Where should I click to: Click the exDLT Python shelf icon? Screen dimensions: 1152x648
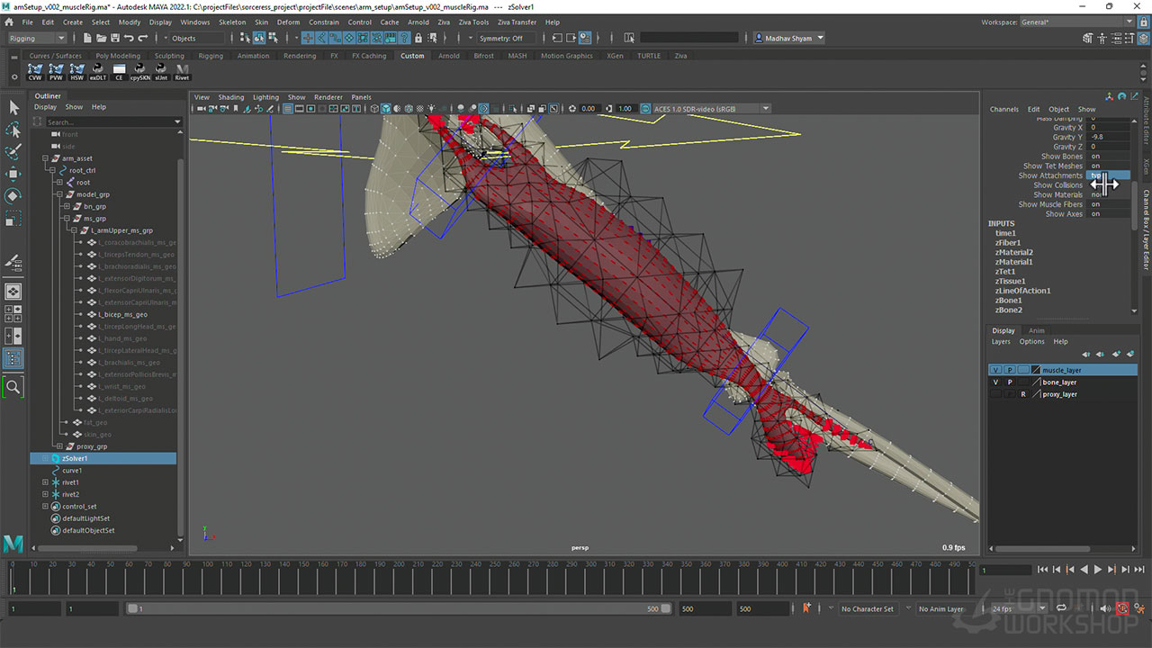[x=98, y=72]
